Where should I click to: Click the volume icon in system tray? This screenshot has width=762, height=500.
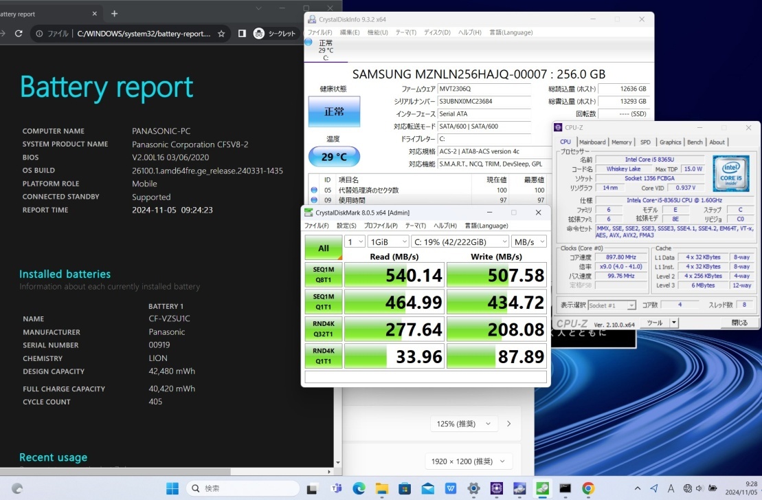click(x=699, y=488)
